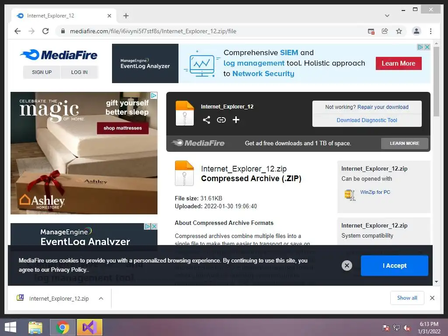Dismiss the cookie notice with X
Viewport: 448px width, 336px height.
[347, 266]
